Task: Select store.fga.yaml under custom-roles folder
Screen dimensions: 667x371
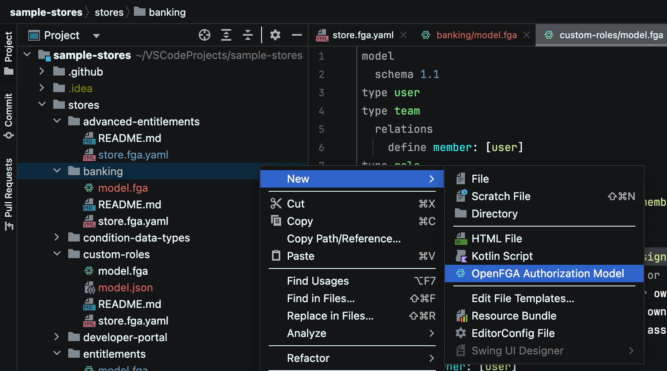Action: pos(133,321)
